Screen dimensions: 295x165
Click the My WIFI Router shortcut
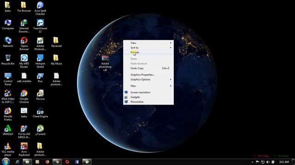[24, 61]
